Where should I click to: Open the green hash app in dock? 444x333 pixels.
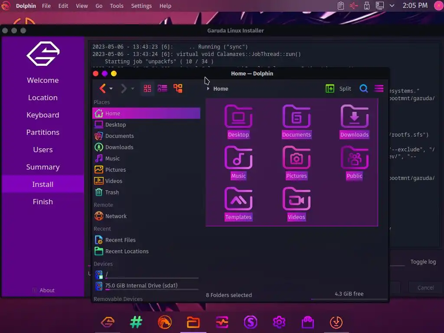pos(136,322)
